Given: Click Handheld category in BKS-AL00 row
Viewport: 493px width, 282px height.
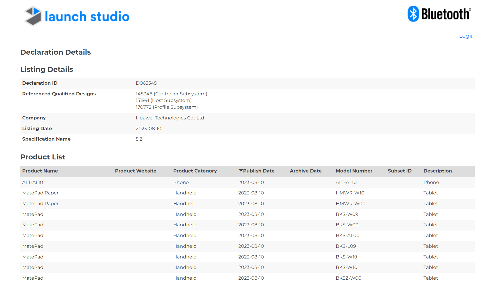Looking at the screenshot, I should click(x=185, y=235).
